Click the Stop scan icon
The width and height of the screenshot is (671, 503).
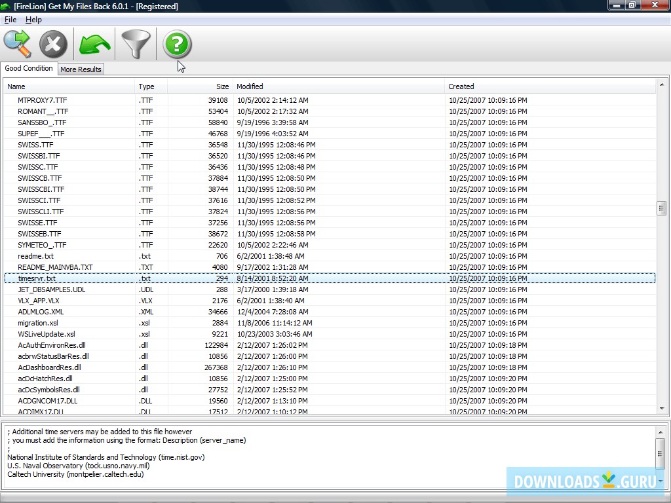click(x=54, y=43)
